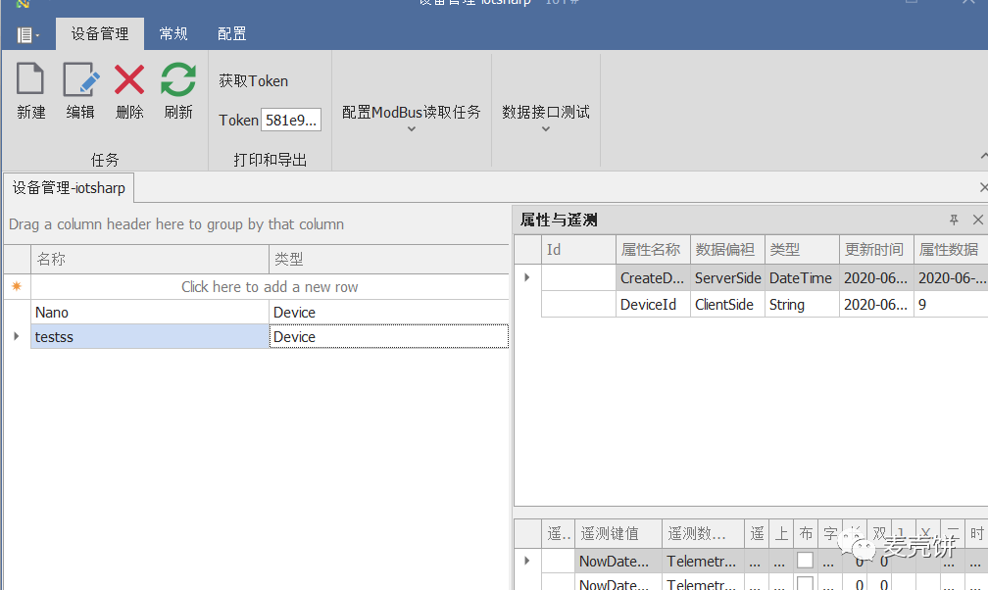The image size is (988, 590).
Task: Close the 属性与遥测 panel
Action: tap(978, 220)
